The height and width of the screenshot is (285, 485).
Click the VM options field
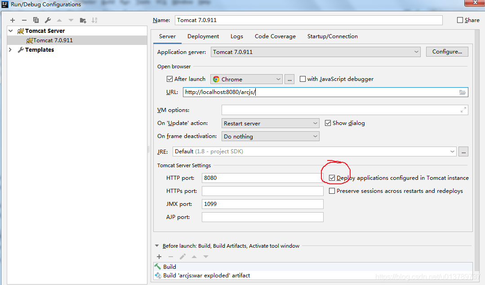[x=345, y=110]
